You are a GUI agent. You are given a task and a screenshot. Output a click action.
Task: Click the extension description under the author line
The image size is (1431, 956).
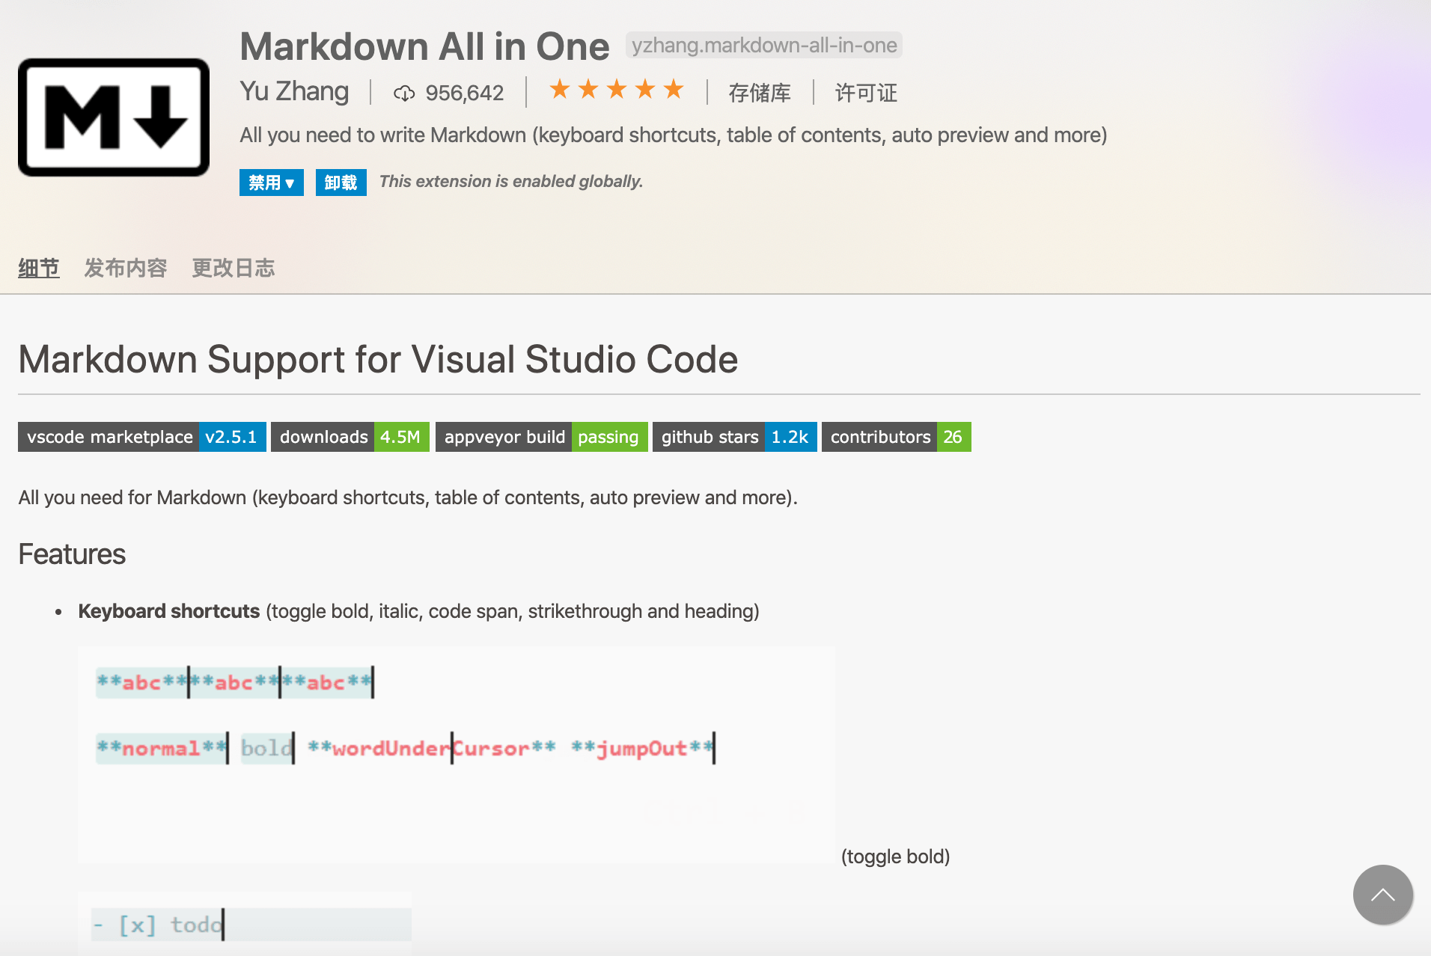(674, 135)
